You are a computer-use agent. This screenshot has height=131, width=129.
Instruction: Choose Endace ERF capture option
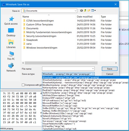(x=85, y=98)
